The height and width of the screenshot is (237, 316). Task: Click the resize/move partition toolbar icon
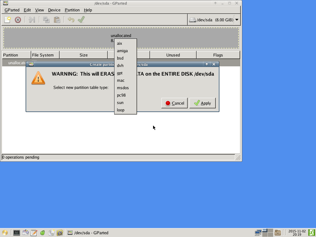click(x=32, y=20)
